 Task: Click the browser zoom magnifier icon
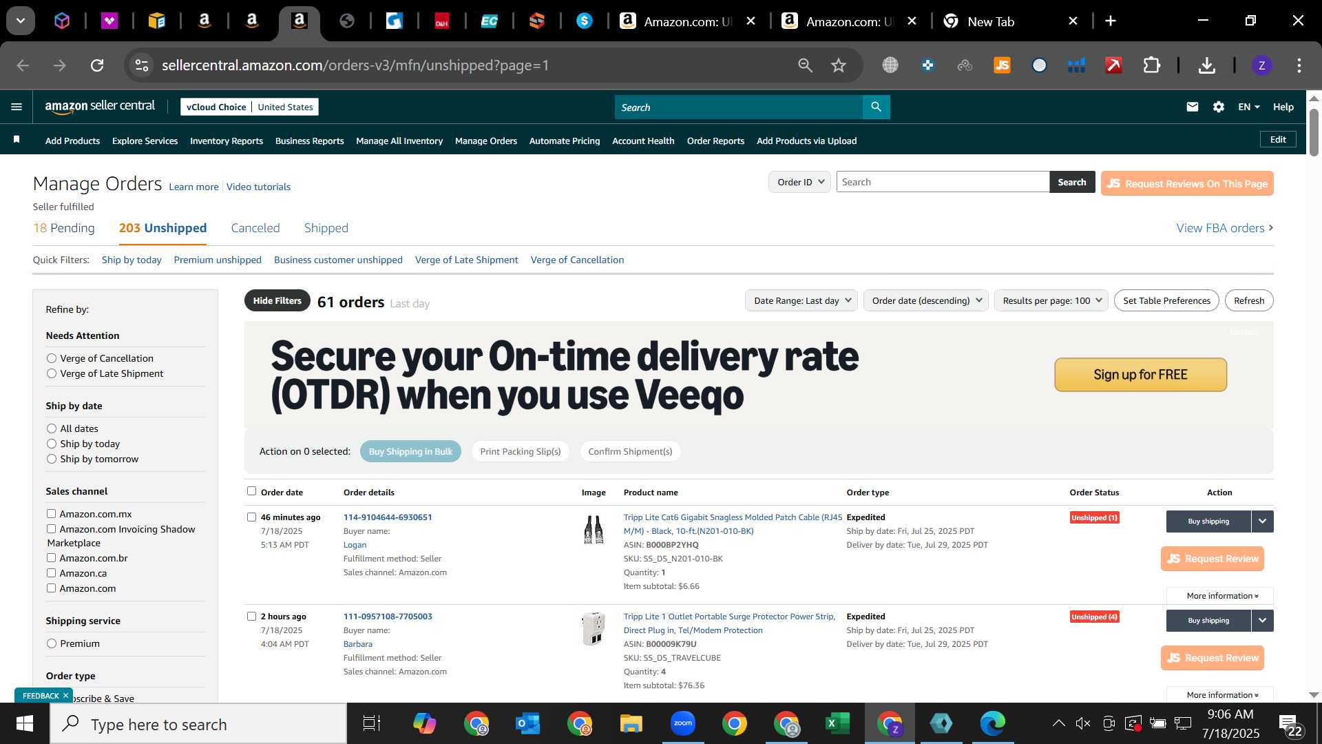[x=805, y=65]
